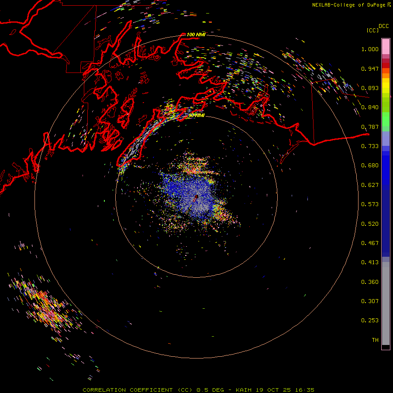The width and height of the screenshot is (393, 393).
Task: Click the DCC label above the color scale
Action: [x=383, y=26]
